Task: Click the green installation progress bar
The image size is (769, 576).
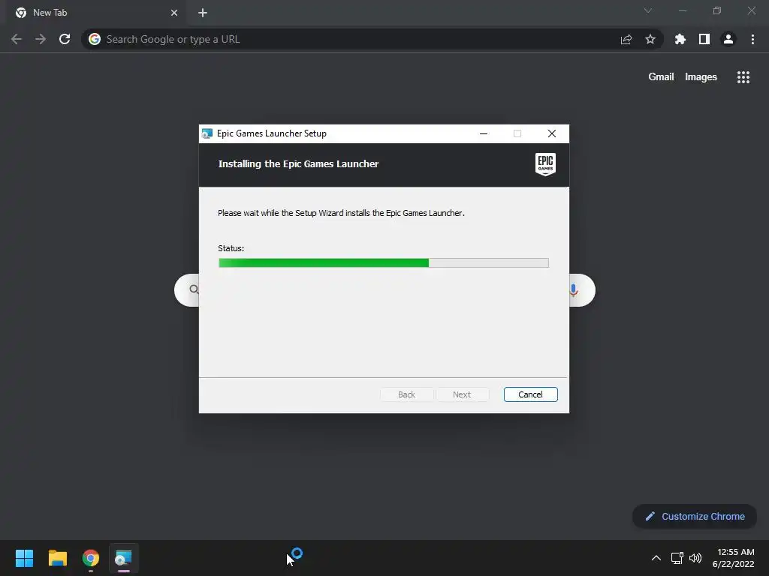Action: click(x=384, y=263)
